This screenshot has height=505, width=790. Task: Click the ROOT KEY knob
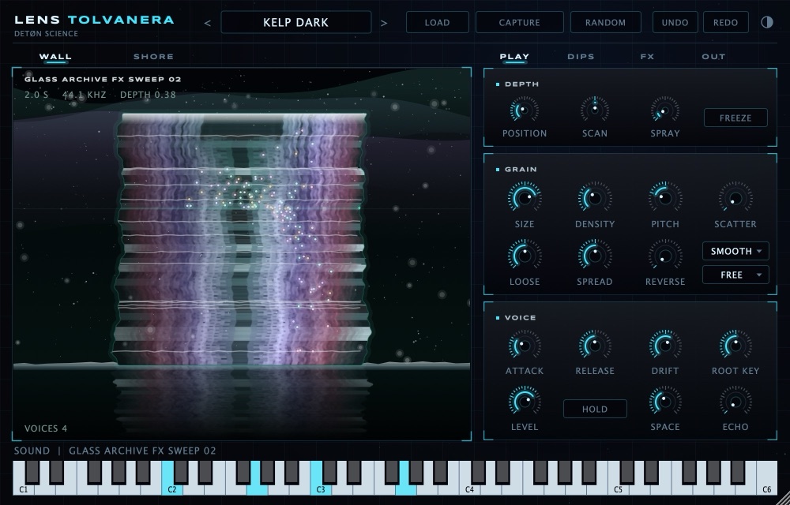coord(735,345)
